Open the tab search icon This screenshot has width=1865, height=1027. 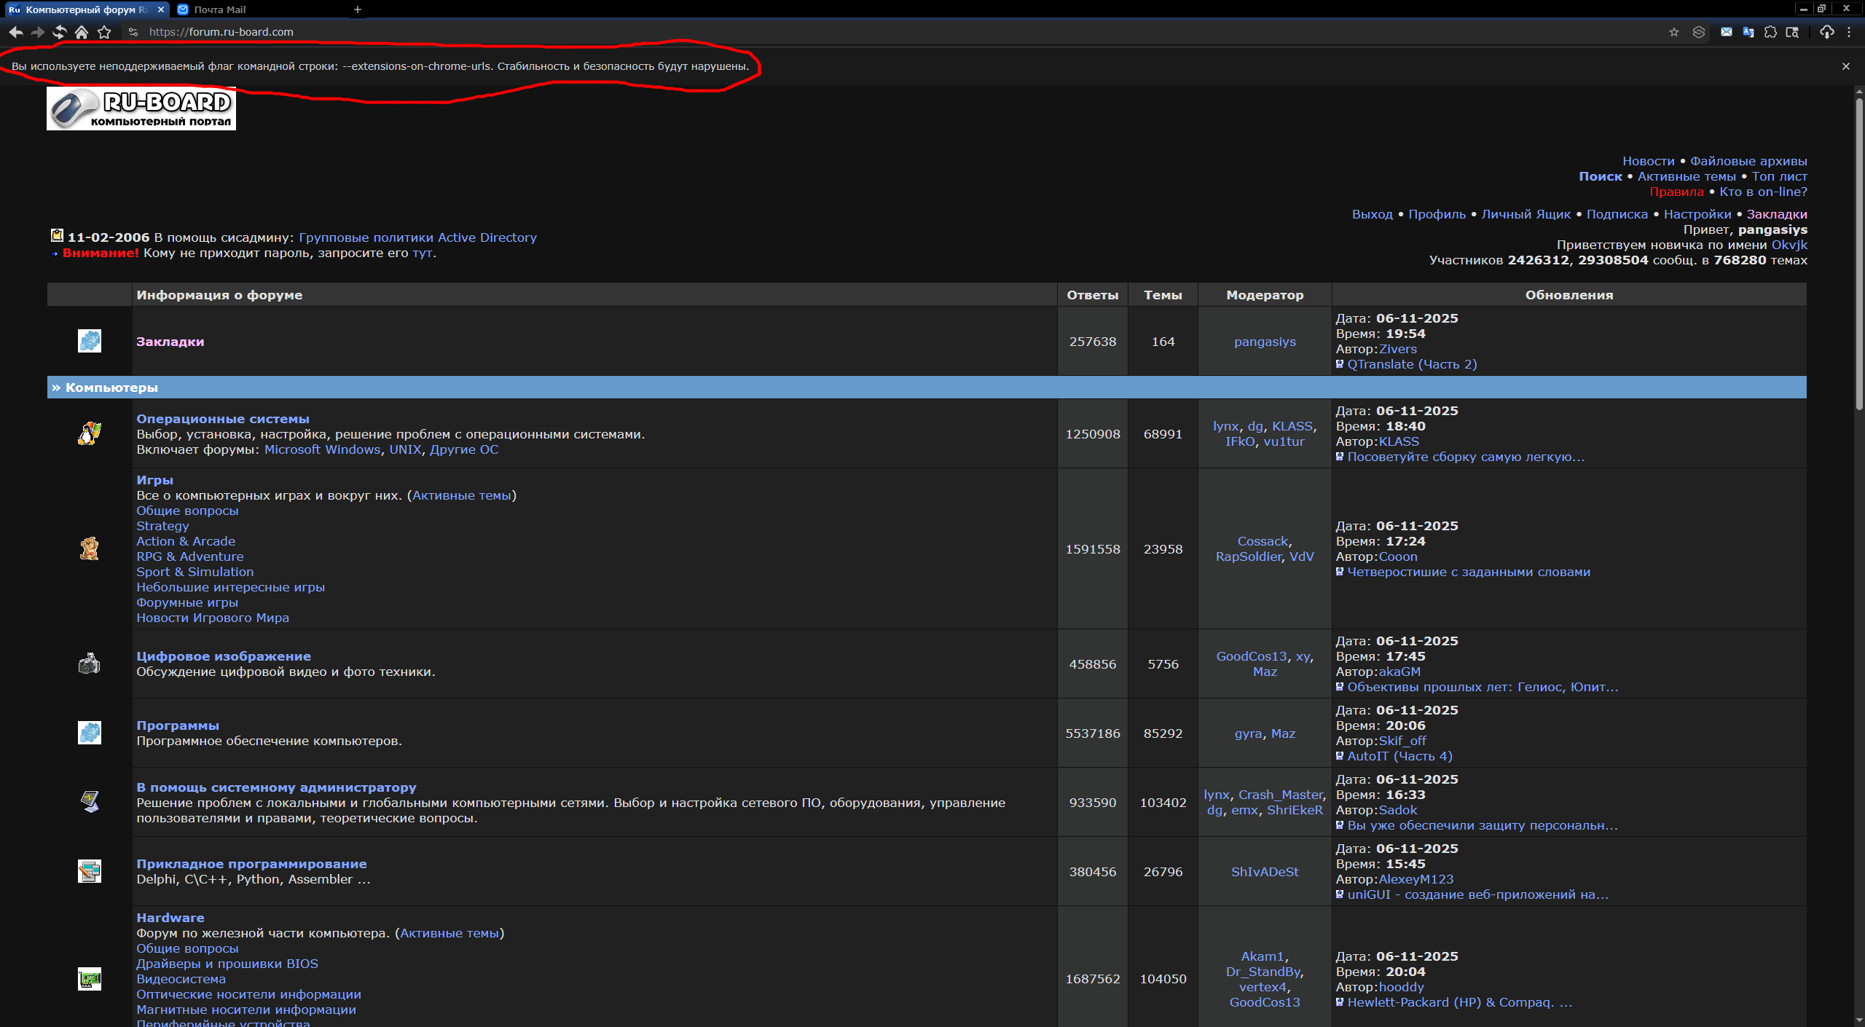(1792, 32)
